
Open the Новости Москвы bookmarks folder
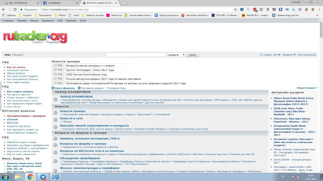pos(93,15)
